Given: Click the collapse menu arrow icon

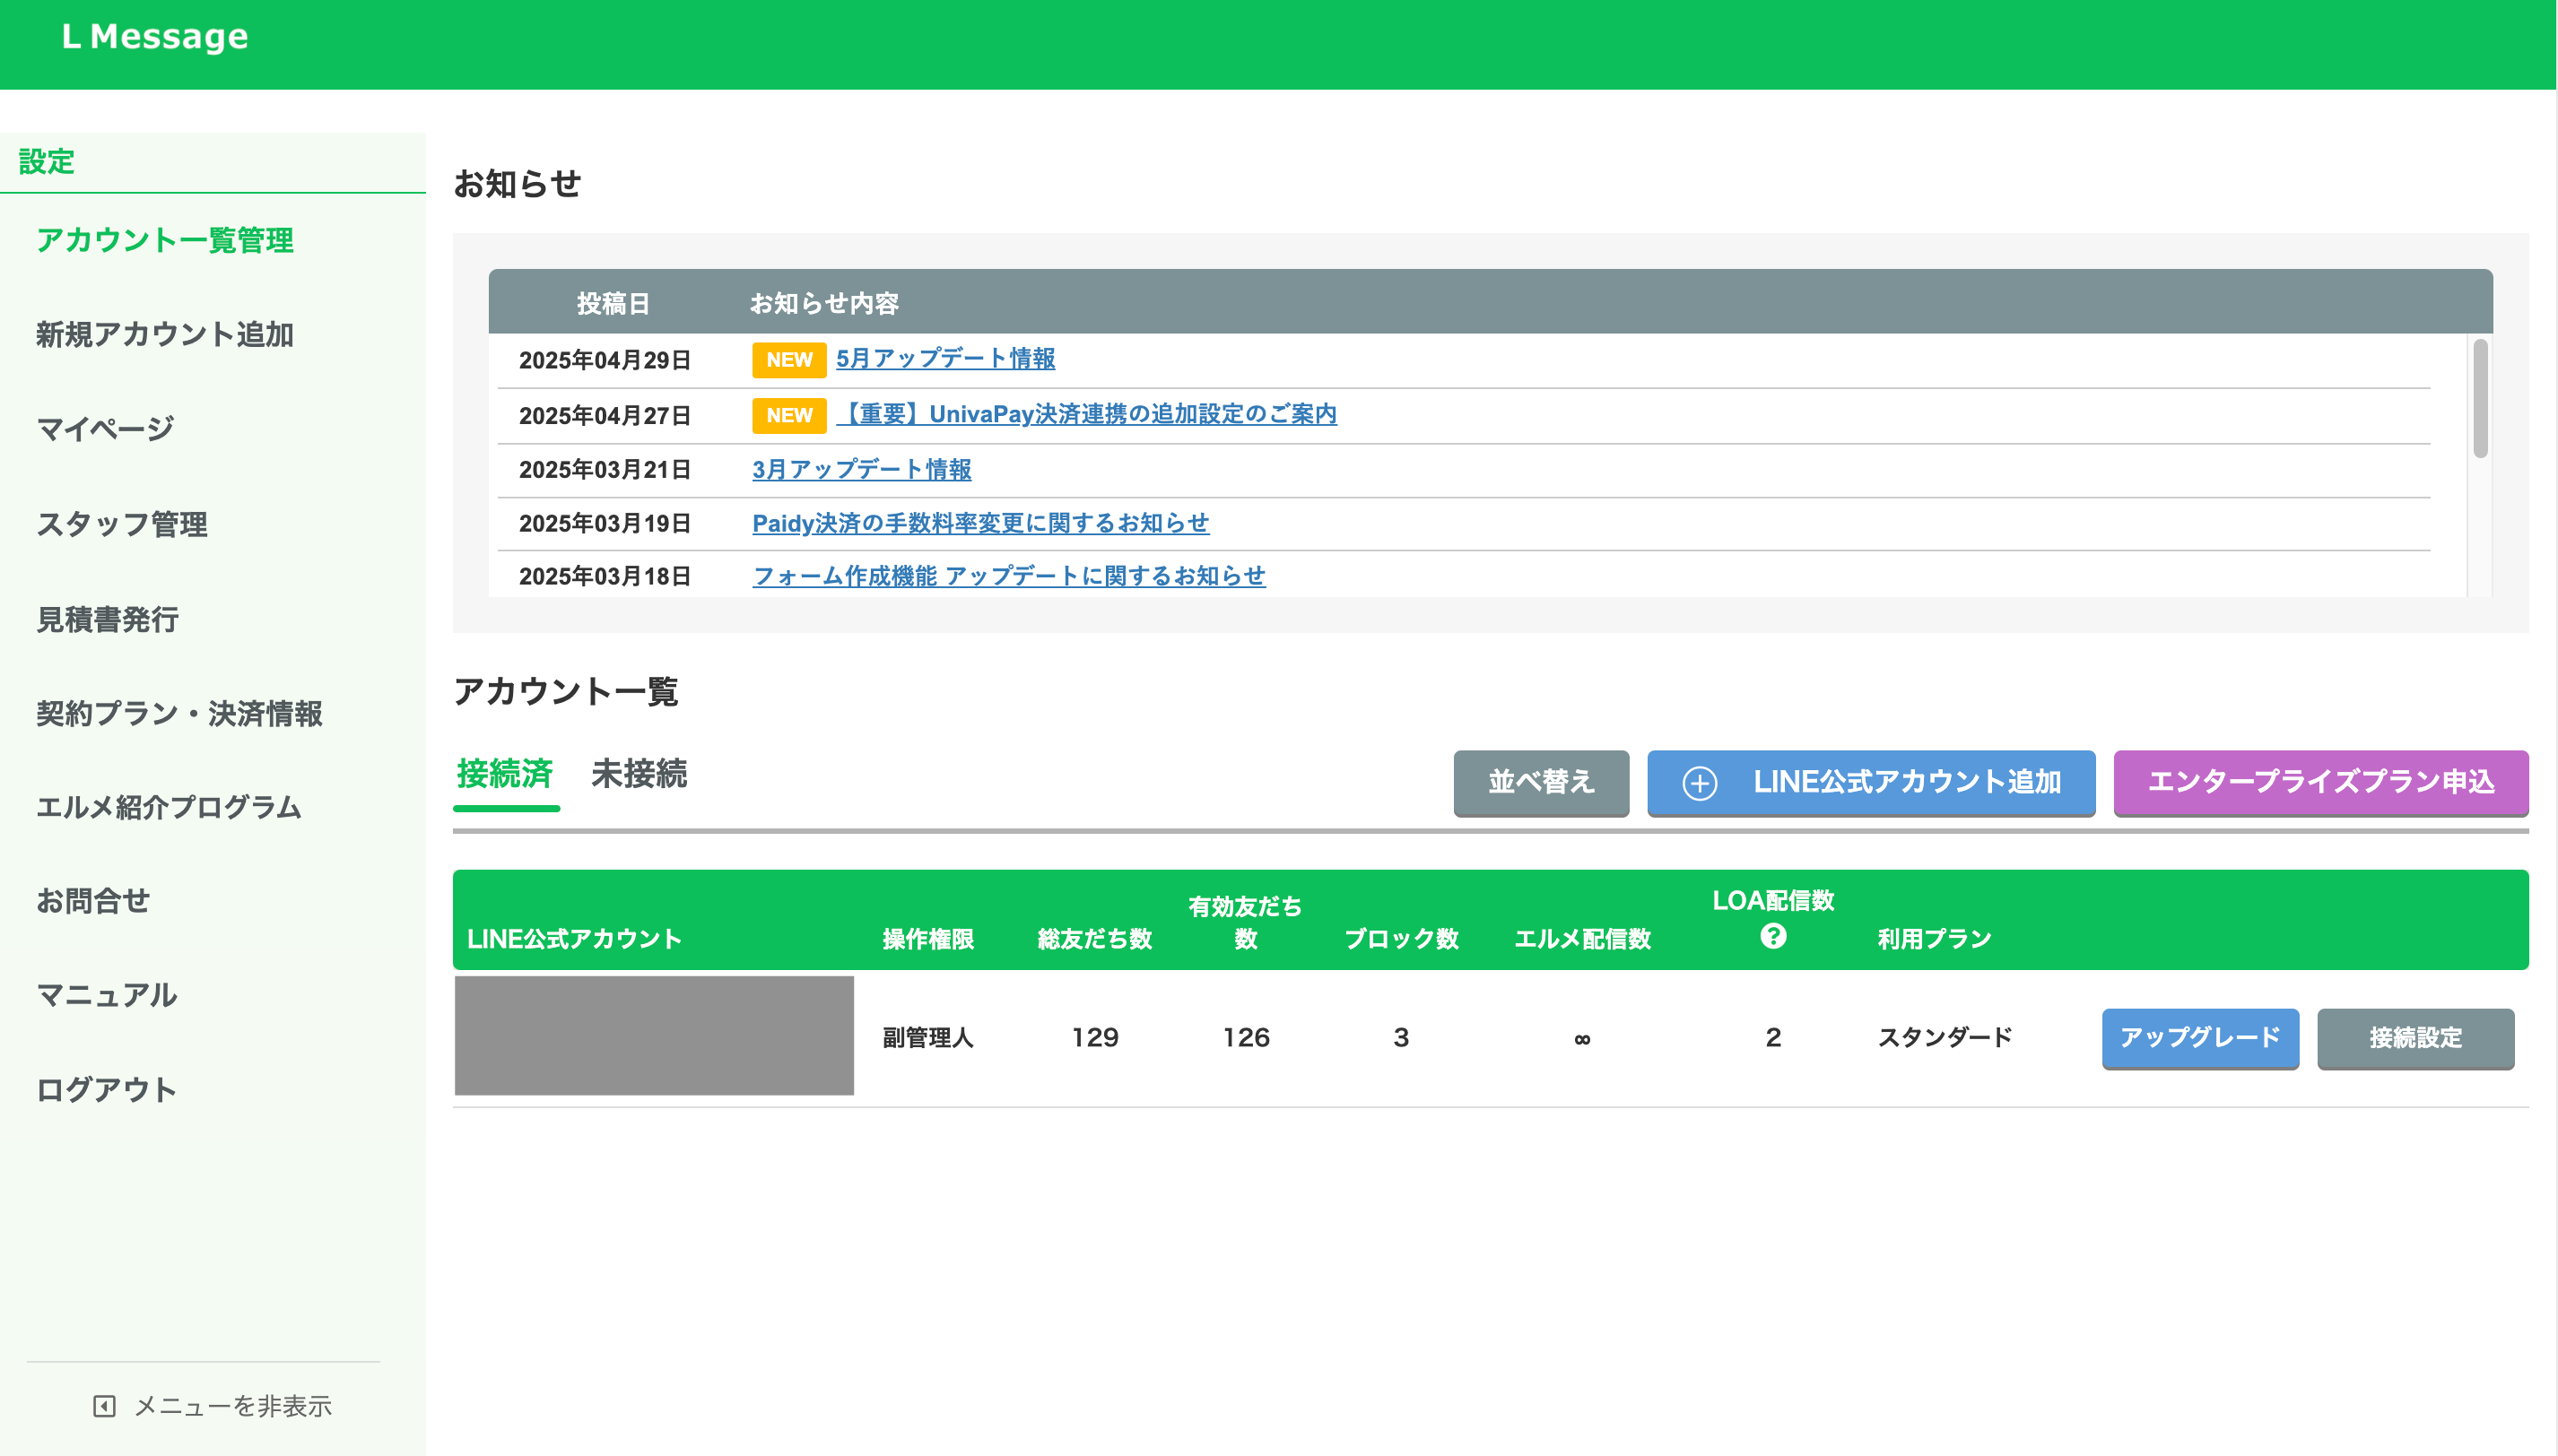Looking at the screenshot, I should coord(104,1406).
